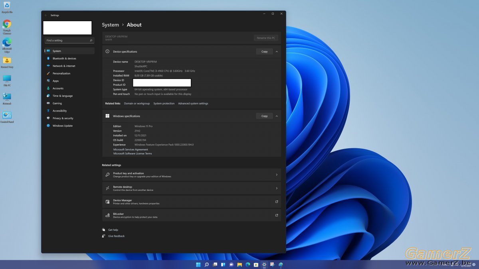Open the Control Panel desktop icon
Image resolution: width=479 pixels, height=269 pixels.
click(7, 117)
